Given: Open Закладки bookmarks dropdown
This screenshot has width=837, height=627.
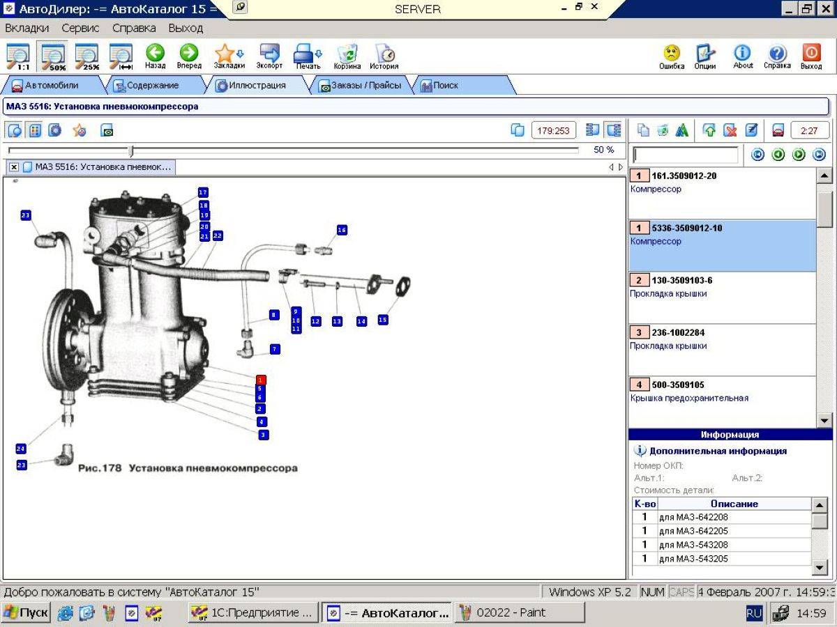Looking at the screenshot, I should 229,56.
